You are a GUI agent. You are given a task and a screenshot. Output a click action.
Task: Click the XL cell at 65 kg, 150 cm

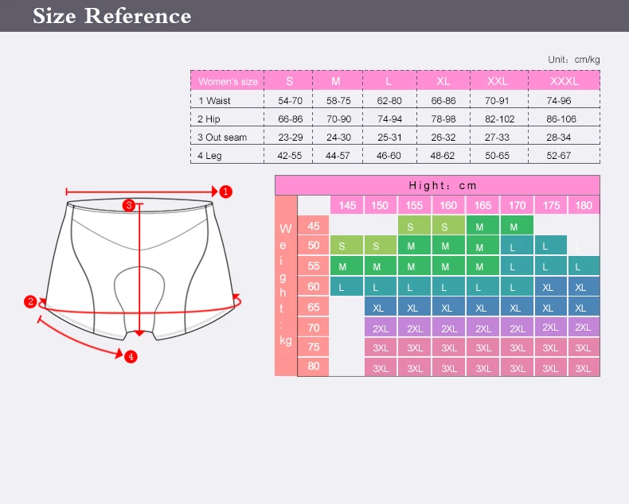click(381, 307)
